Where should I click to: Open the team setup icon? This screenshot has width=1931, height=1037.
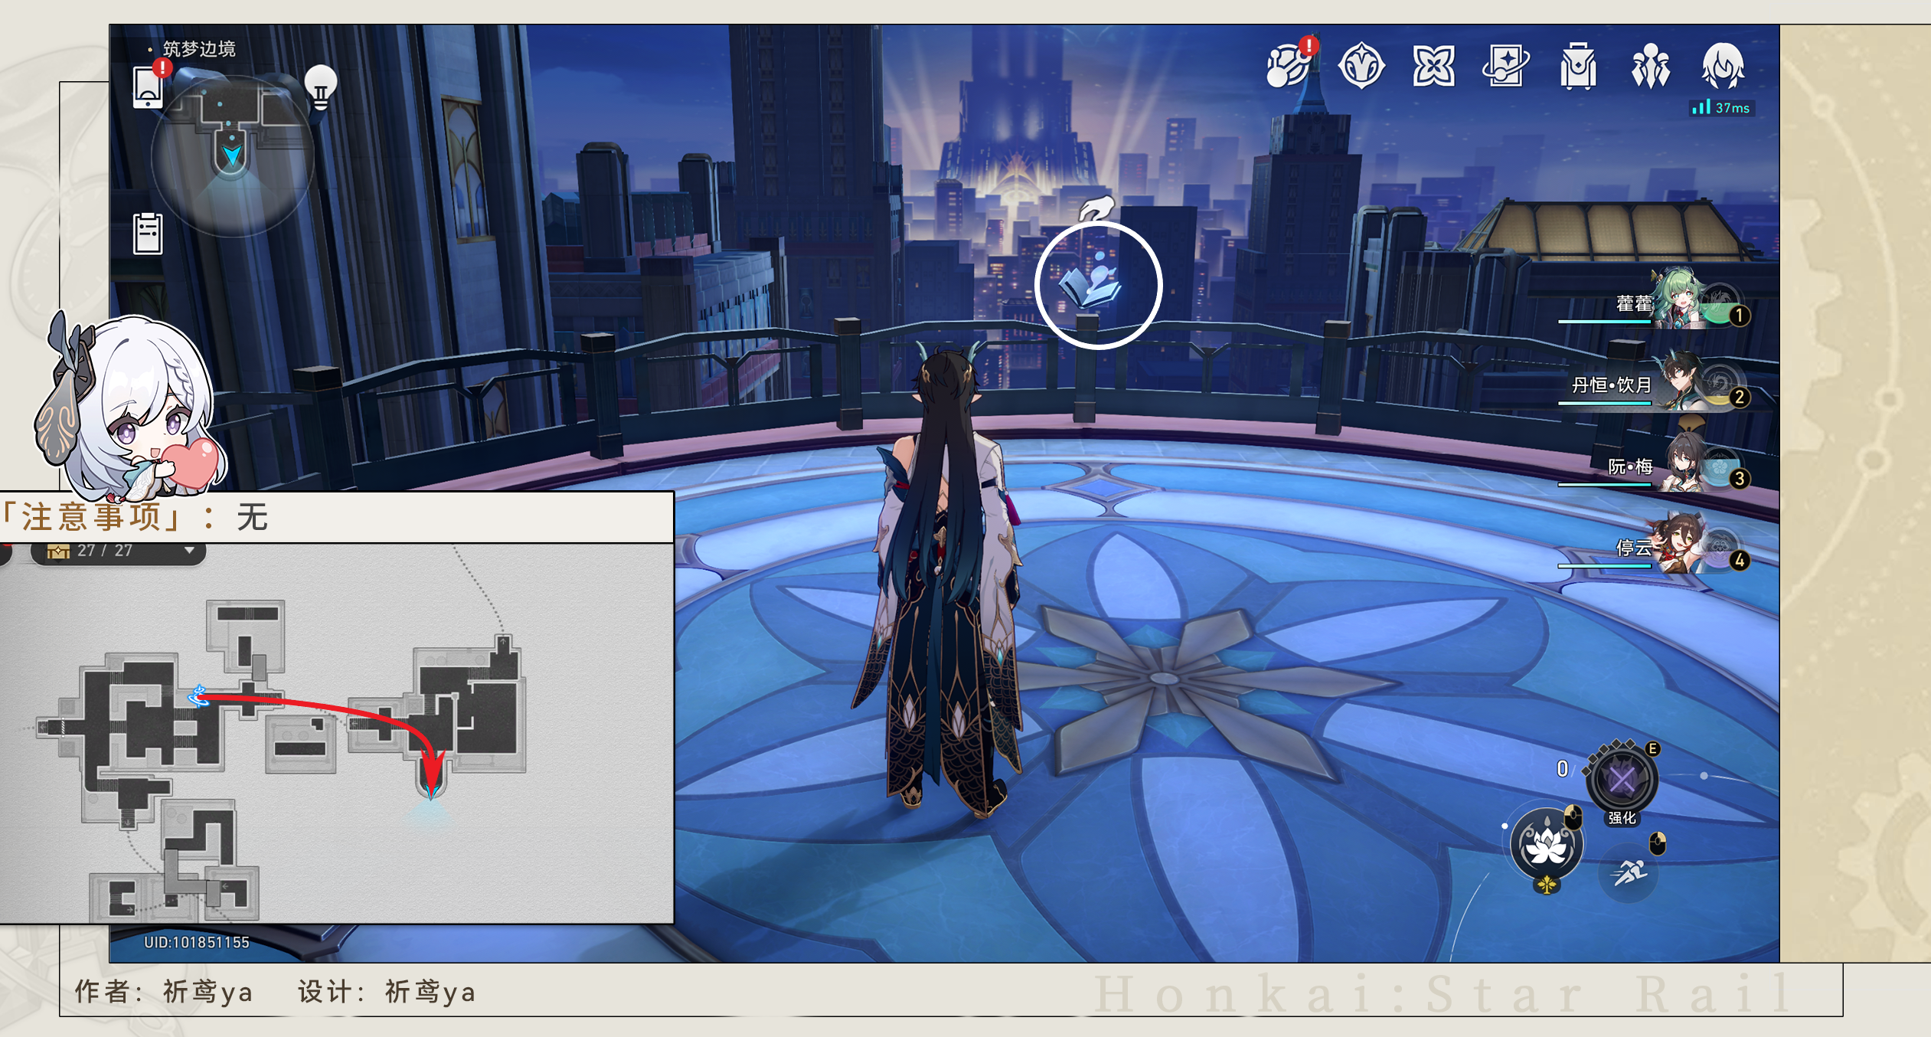1650,67
